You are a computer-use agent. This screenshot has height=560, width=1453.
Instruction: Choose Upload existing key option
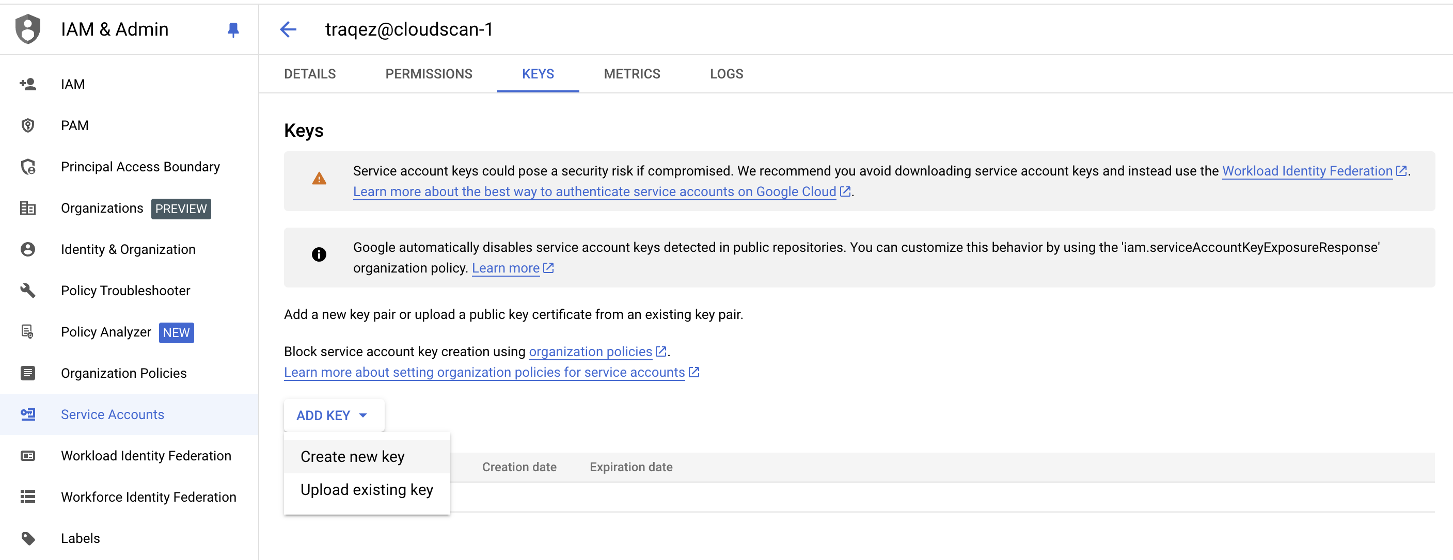[x=367, y=489]
